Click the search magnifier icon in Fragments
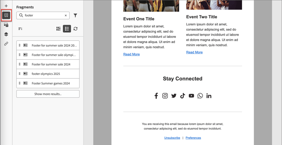 [x=21, y=15]
